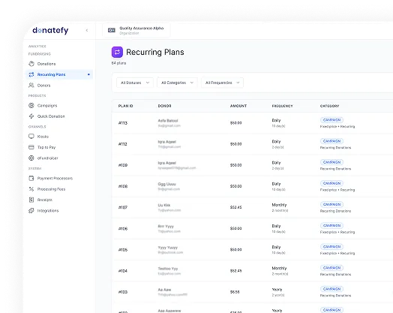
Task: Click the Processing Fees percent icon
Action: tap(31, 189)
